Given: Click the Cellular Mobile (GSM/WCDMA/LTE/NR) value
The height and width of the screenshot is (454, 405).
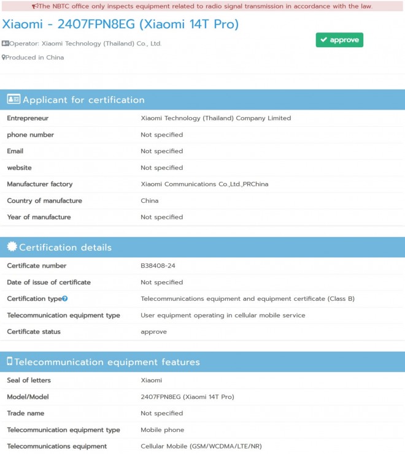Looking at the screenshot, I should pos(201,446).
